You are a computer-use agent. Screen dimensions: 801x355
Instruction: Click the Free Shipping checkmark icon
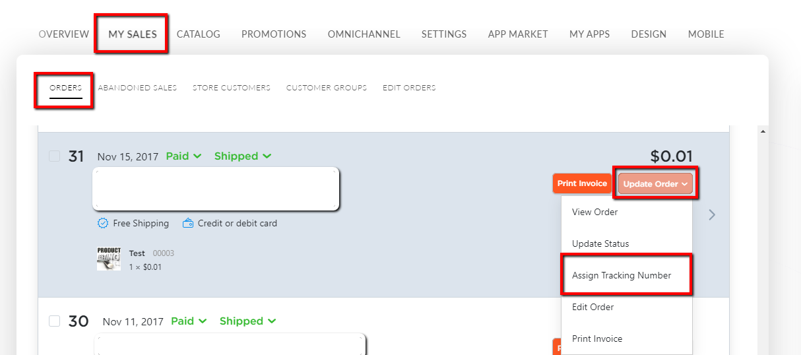pyautogui.click(x=103, y=223)
